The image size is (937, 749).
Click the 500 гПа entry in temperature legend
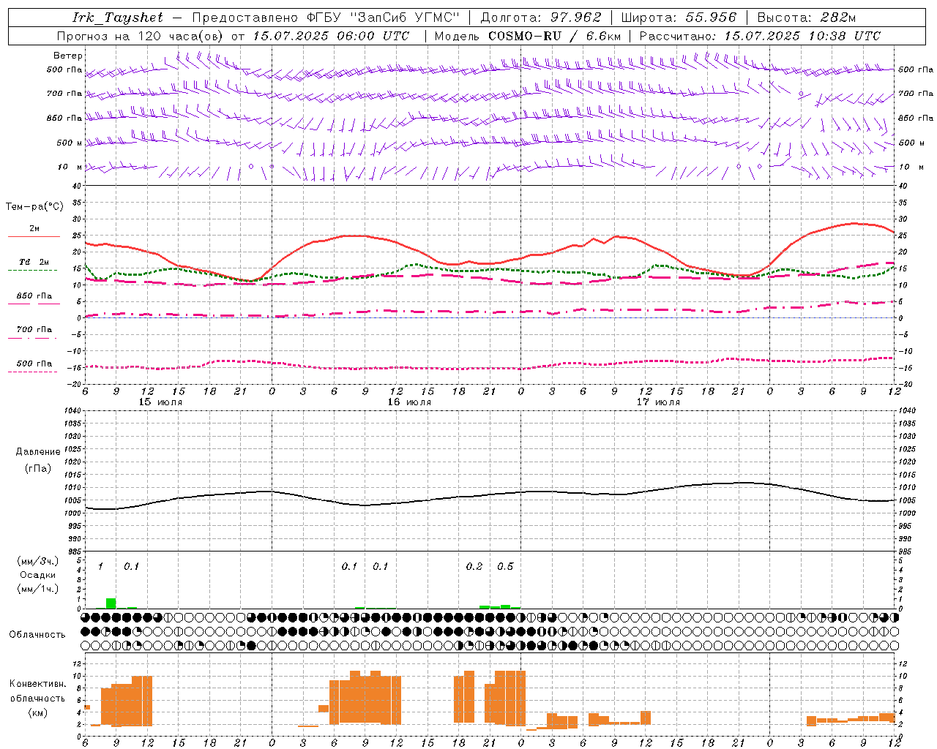[34, 364]
